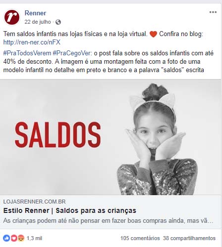The height and width of the screenshot is (247, 222).
Task: Select the #PraTodosVerem hashtag
Action: 27,53
